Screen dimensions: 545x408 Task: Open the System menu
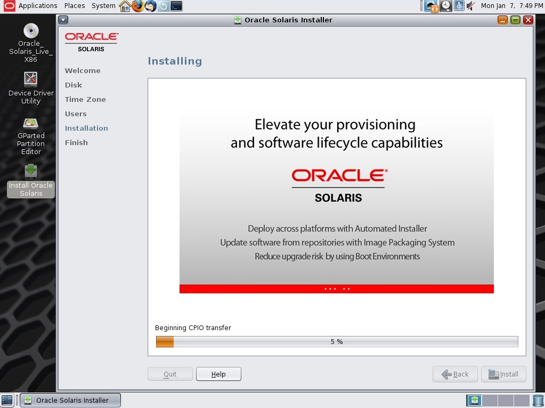(103, 5)
